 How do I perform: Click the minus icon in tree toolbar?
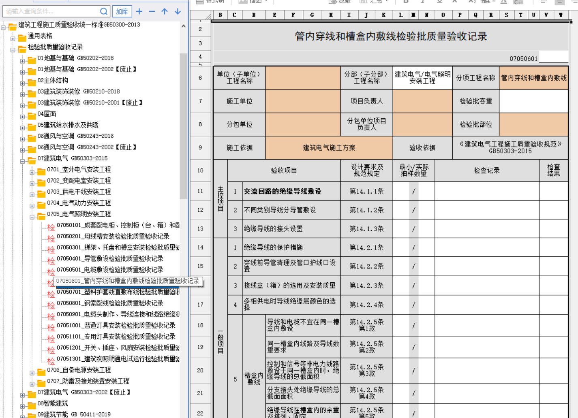tap(152, 11)
